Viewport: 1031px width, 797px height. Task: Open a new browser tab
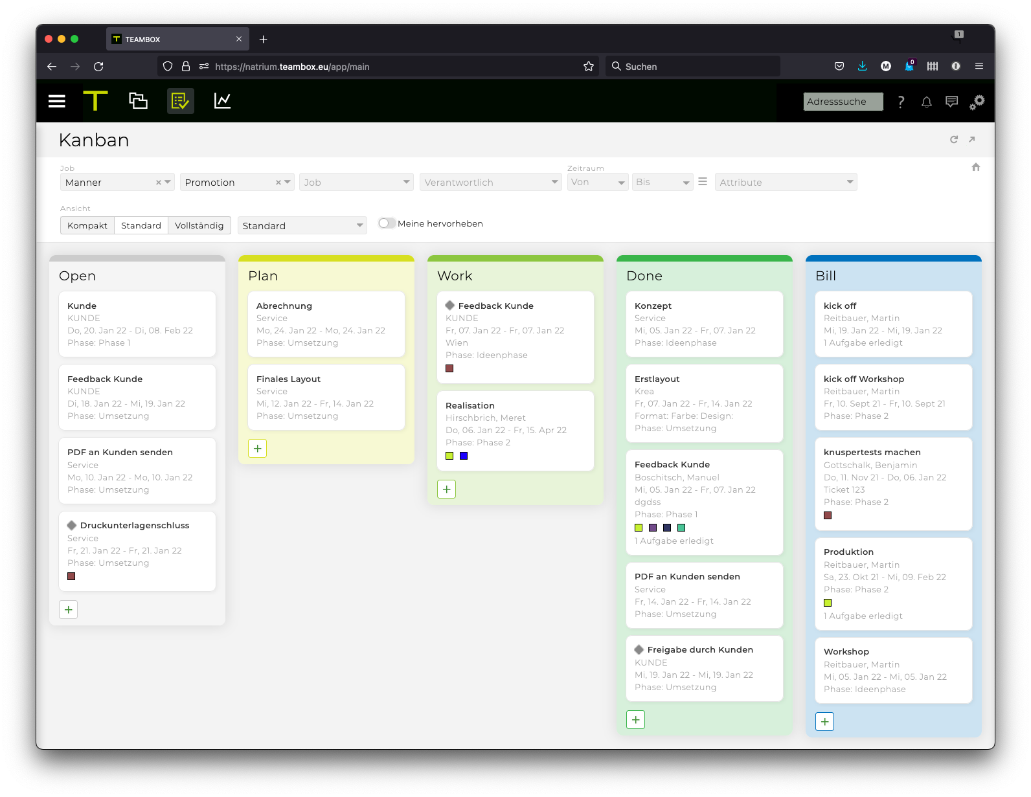point(264,39)
